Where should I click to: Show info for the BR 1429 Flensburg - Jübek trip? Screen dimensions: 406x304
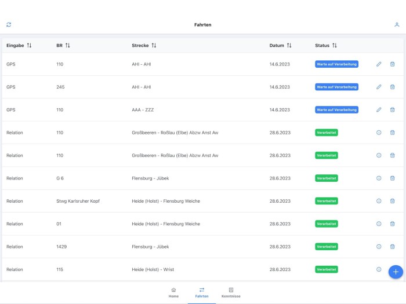click(x=379, y=246)
